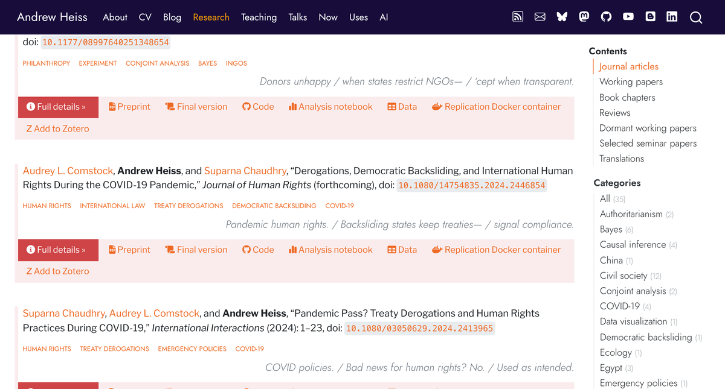Open the Blog menu item
The height and width of the screenshot is (389, 725).
(172, 17)
